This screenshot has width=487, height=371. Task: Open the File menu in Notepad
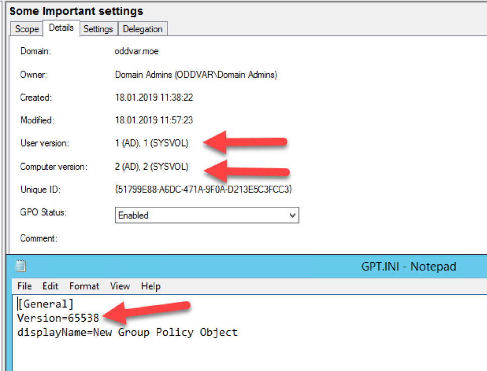click(25, 286)
